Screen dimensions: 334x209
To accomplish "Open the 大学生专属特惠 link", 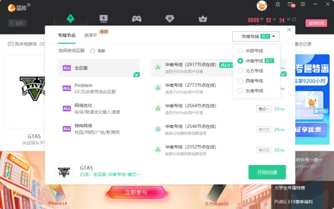I will (289, 188).
